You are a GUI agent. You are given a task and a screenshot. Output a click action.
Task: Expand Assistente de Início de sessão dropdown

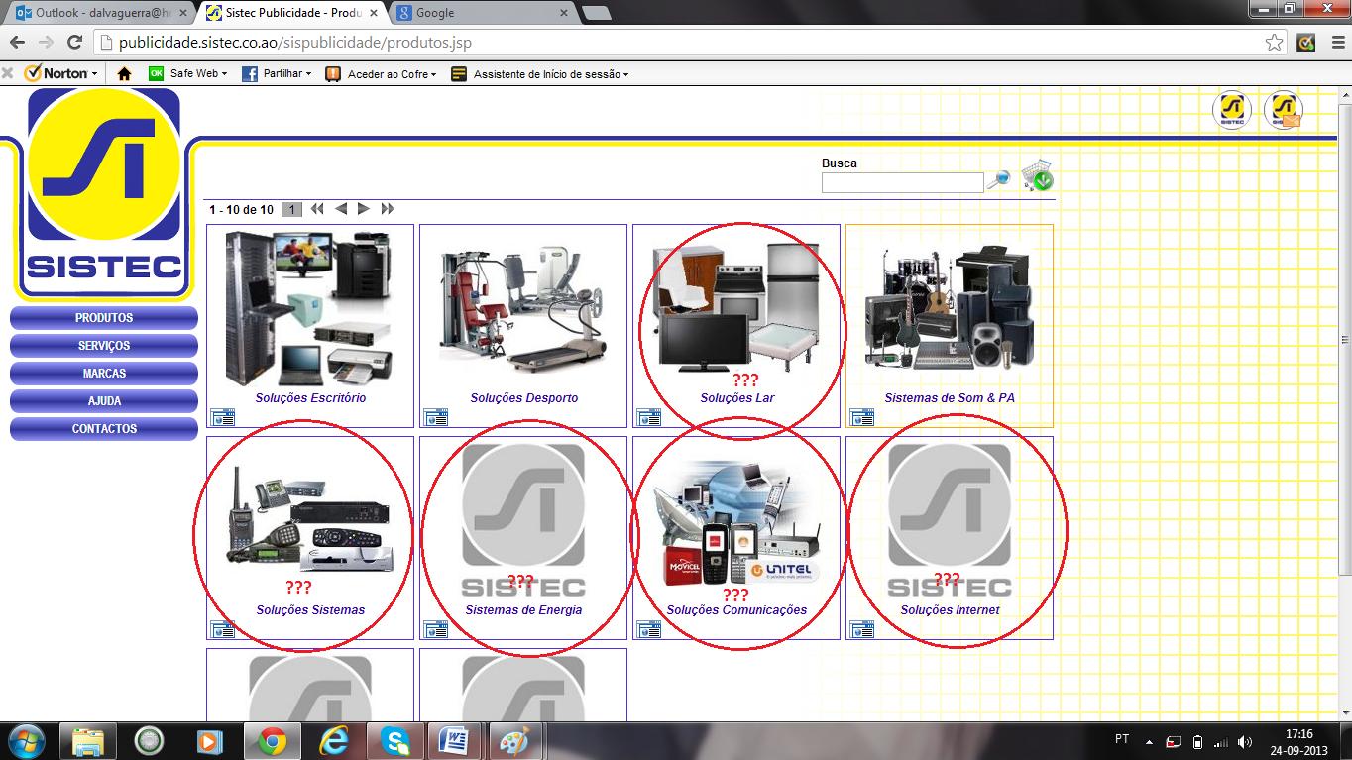click(x=540, y=74)
